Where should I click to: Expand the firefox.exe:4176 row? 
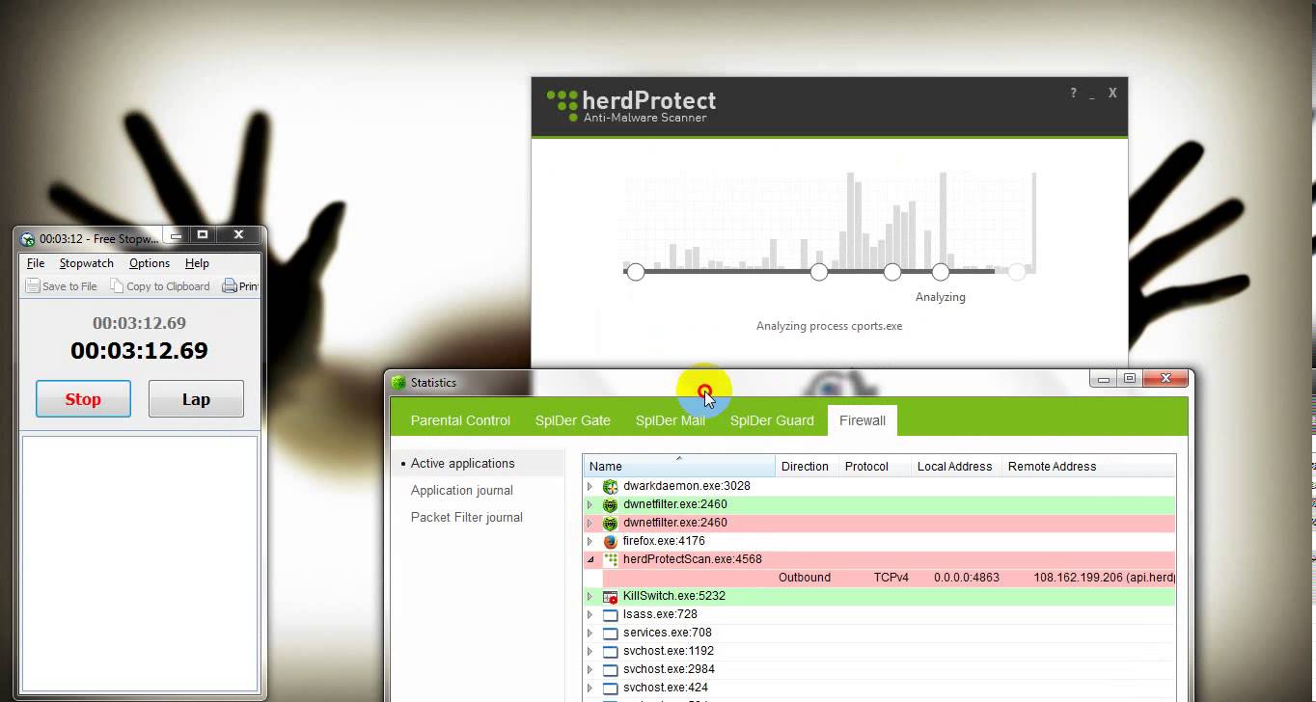point(589,542)
